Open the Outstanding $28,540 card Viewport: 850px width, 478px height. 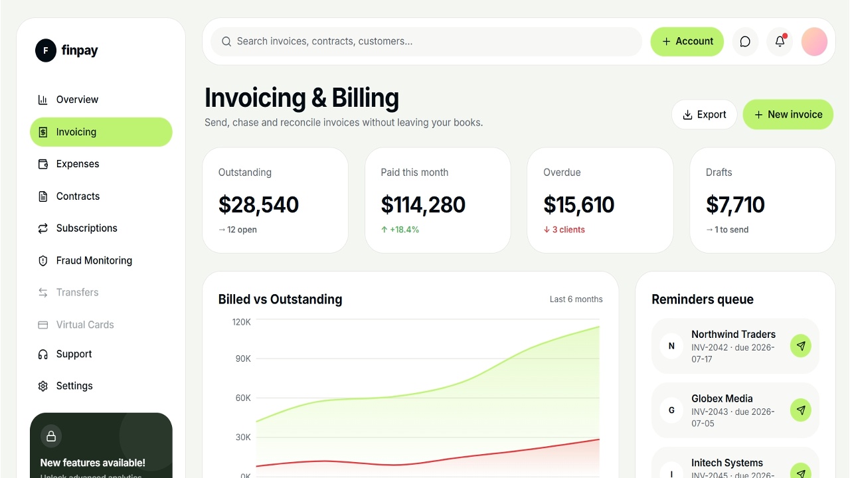point(276,200)
